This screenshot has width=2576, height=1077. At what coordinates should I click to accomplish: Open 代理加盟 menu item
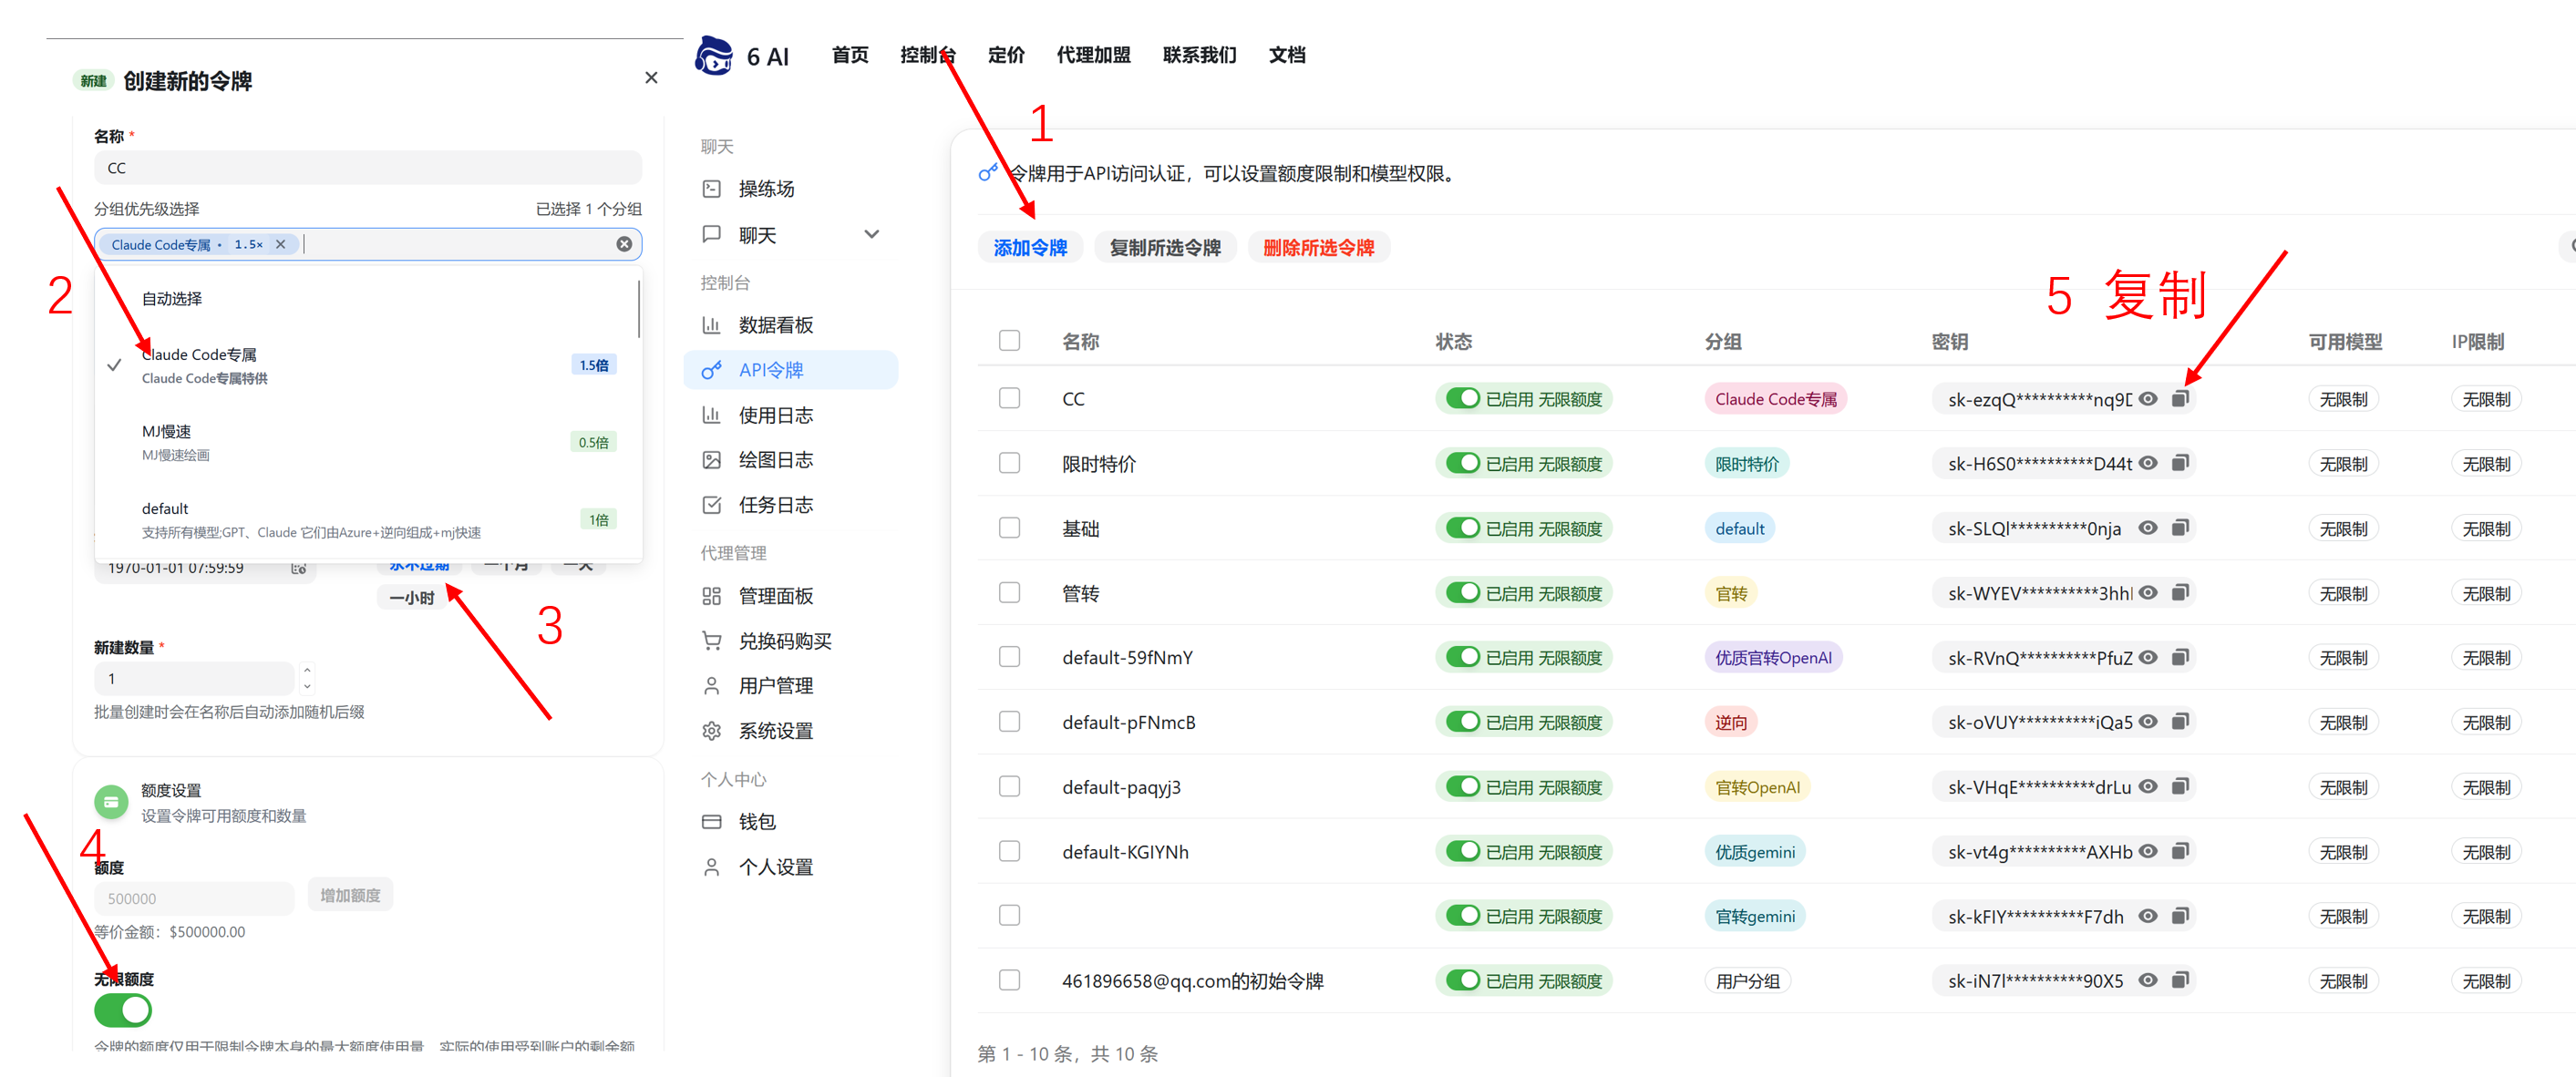coord(1093,55)
